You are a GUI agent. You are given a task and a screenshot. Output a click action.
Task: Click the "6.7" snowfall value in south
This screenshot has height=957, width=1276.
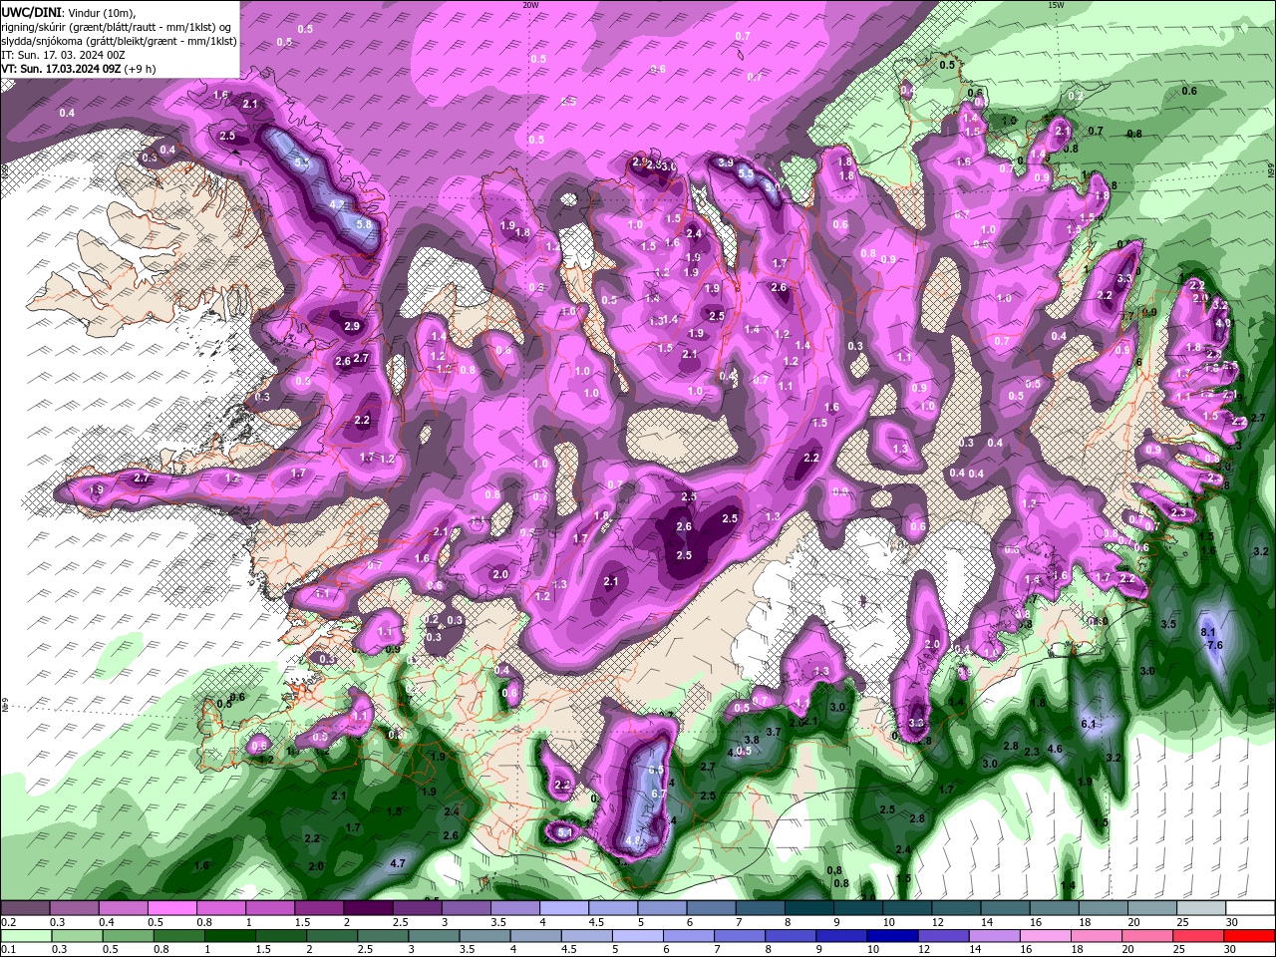point(658,793)
